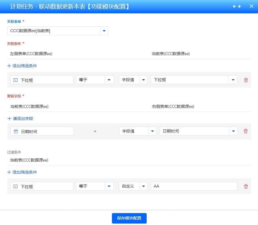Expand the 字段值 dropdown in 更新字段
Viewport: 258px width, 225px height.
(152, 131)
